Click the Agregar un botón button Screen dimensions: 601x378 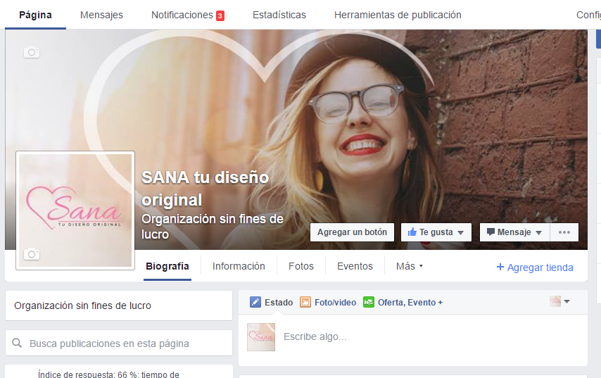click(352, 232)
